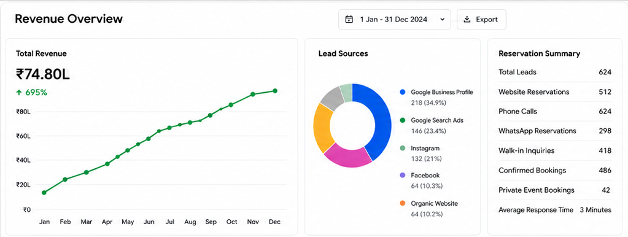Image resolution: width=628 pixels, height=237 pixels.
Task: Click the Apr month label
Action: pyautogui.click(x=107, y=222)
